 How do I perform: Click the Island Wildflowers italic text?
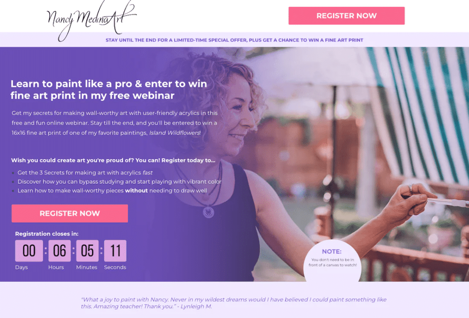point(175,133)
